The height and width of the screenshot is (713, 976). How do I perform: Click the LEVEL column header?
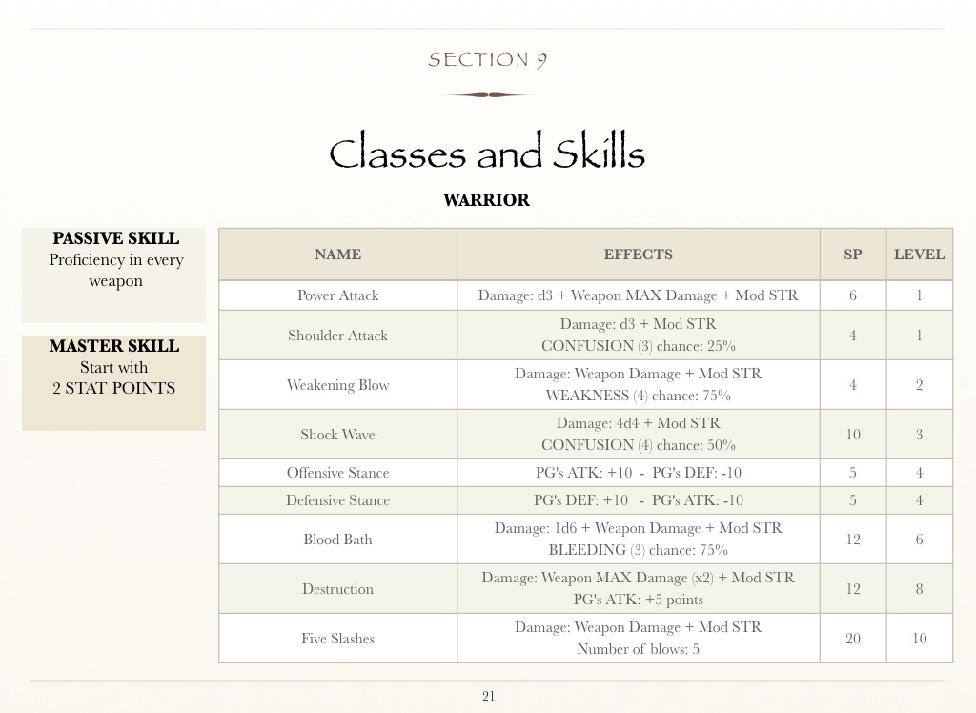click(x=919, y=255)
